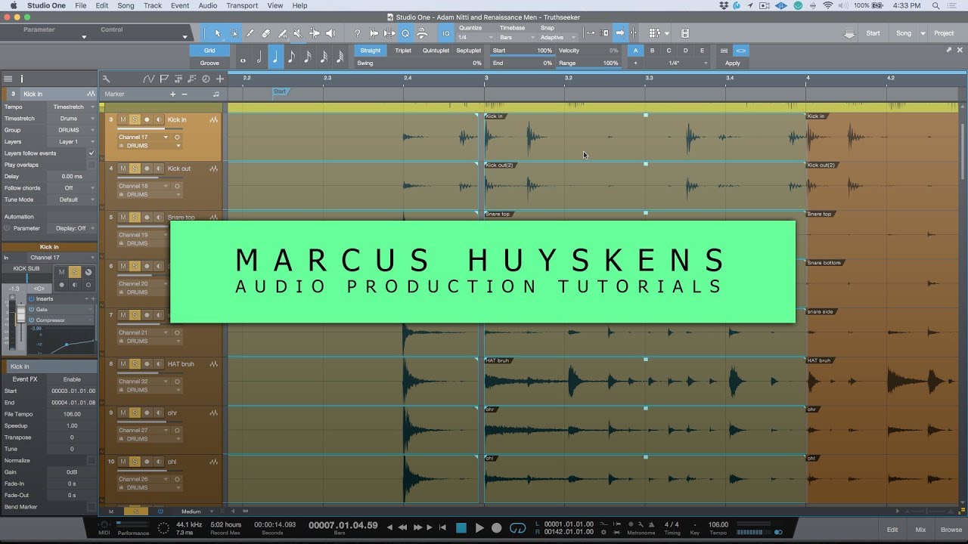Image resolution: width=968 pixels, height=544 pixels.
Task: Open the Group DRUMS dropdown
Action: coord(70,130)
